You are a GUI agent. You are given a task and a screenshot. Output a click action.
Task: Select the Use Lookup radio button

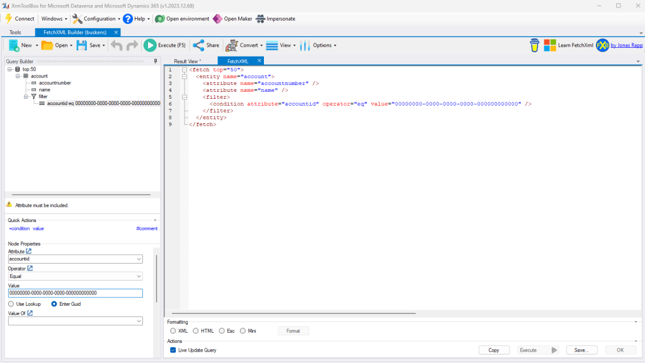(11, 304)
